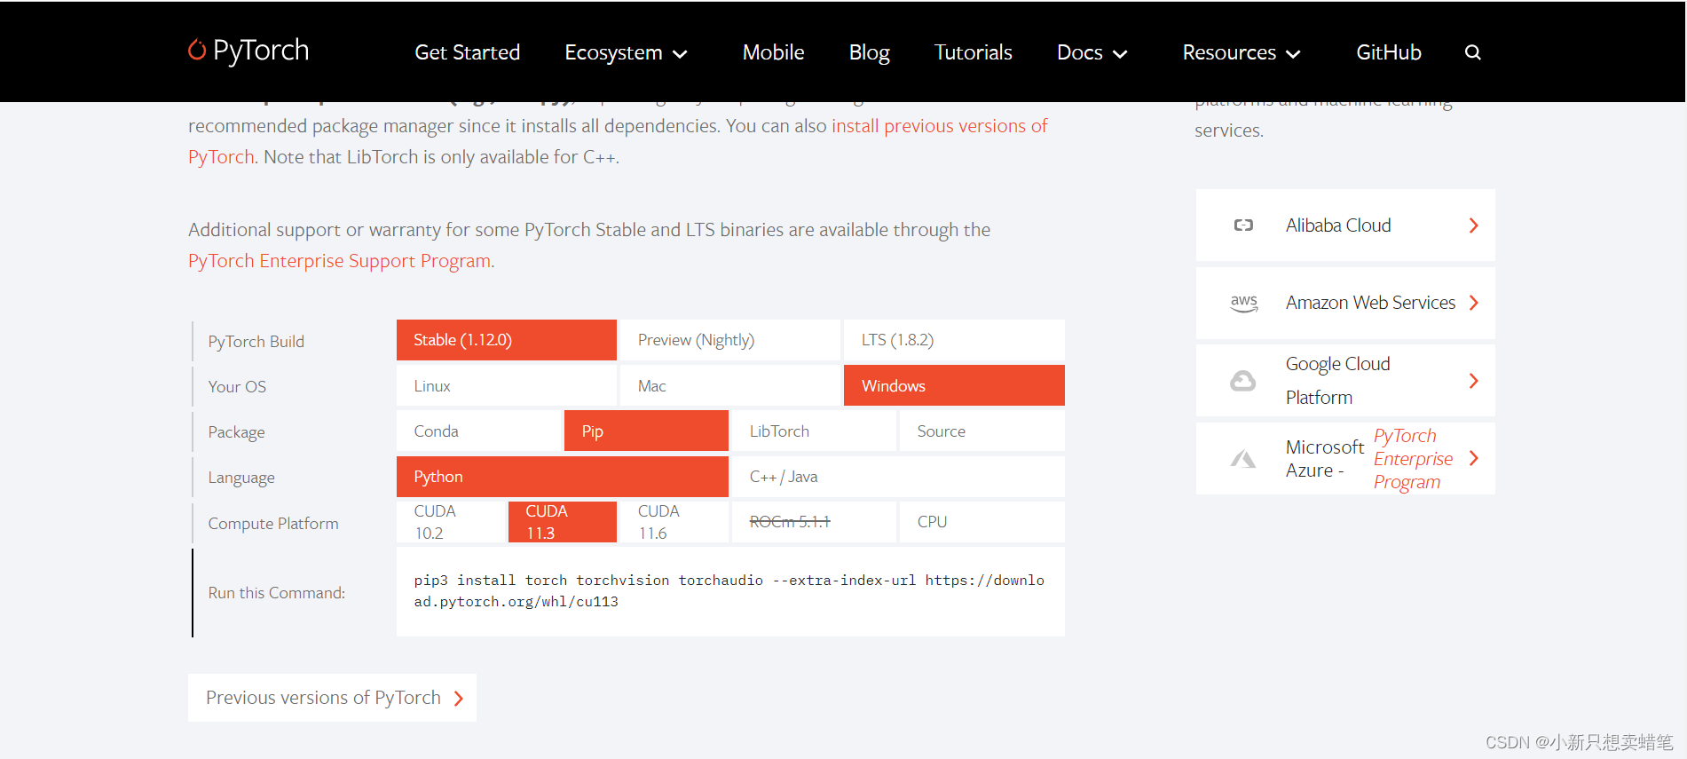Screen dimensions: 1687x759
Task: Select ROCm 5.1.1 compute platform
Action: [814, 522]
